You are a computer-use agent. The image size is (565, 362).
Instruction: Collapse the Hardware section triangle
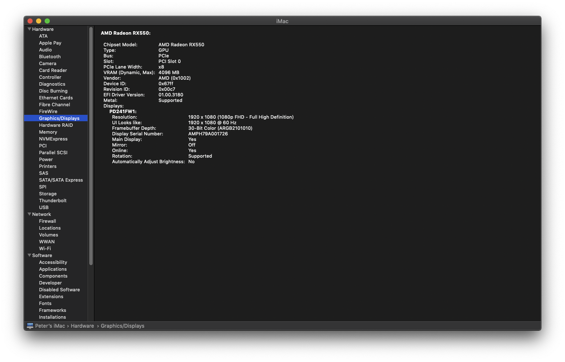(29, 29)
